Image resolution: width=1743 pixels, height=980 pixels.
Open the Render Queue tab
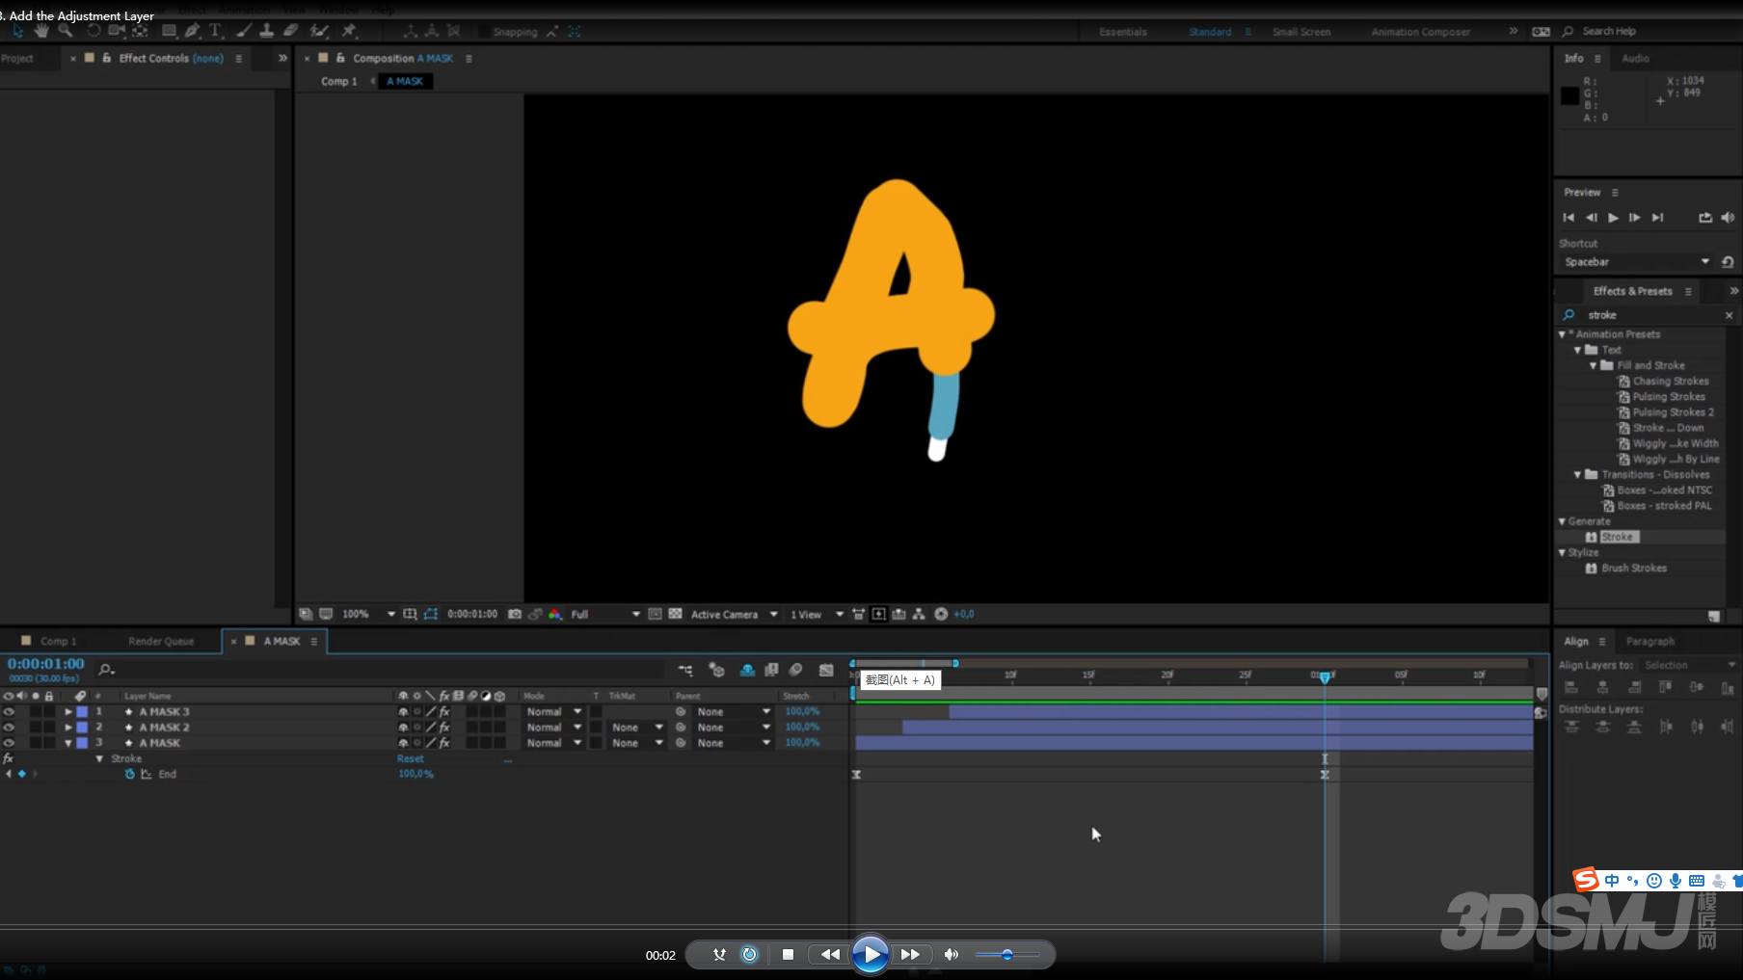tap(161, 641)
